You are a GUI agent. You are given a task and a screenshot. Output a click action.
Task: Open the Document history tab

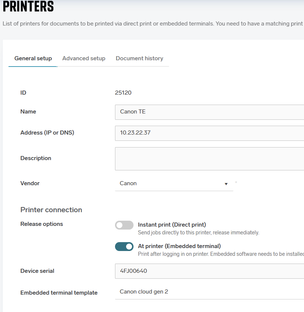pos(139,58)
